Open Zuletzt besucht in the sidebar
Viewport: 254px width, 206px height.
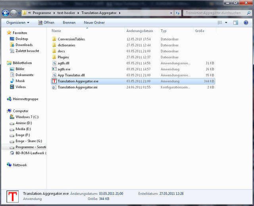coord(27,51)
